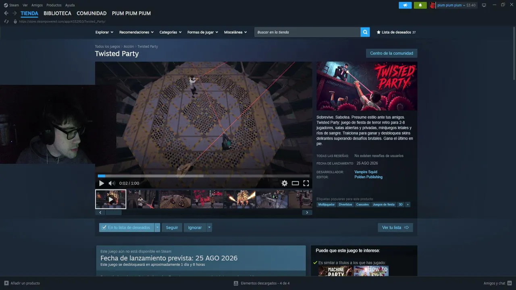Go to Todos los juegos breadcrumb
The height and width of the screenshot is (290, 516).
coord(107,47)
